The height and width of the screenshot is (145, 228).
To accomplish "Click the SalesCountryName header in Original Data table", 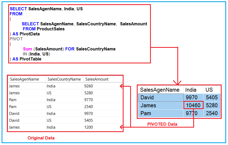I will pyautogui.click(x=64, y=79).
